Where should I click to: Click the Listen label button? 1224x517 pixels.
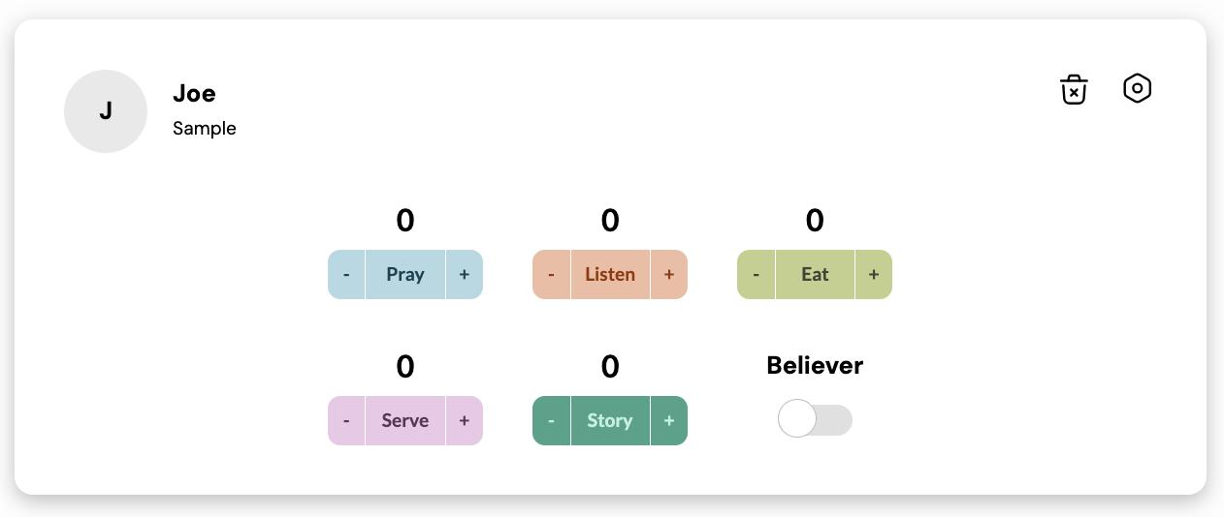(x=610, y=274)
